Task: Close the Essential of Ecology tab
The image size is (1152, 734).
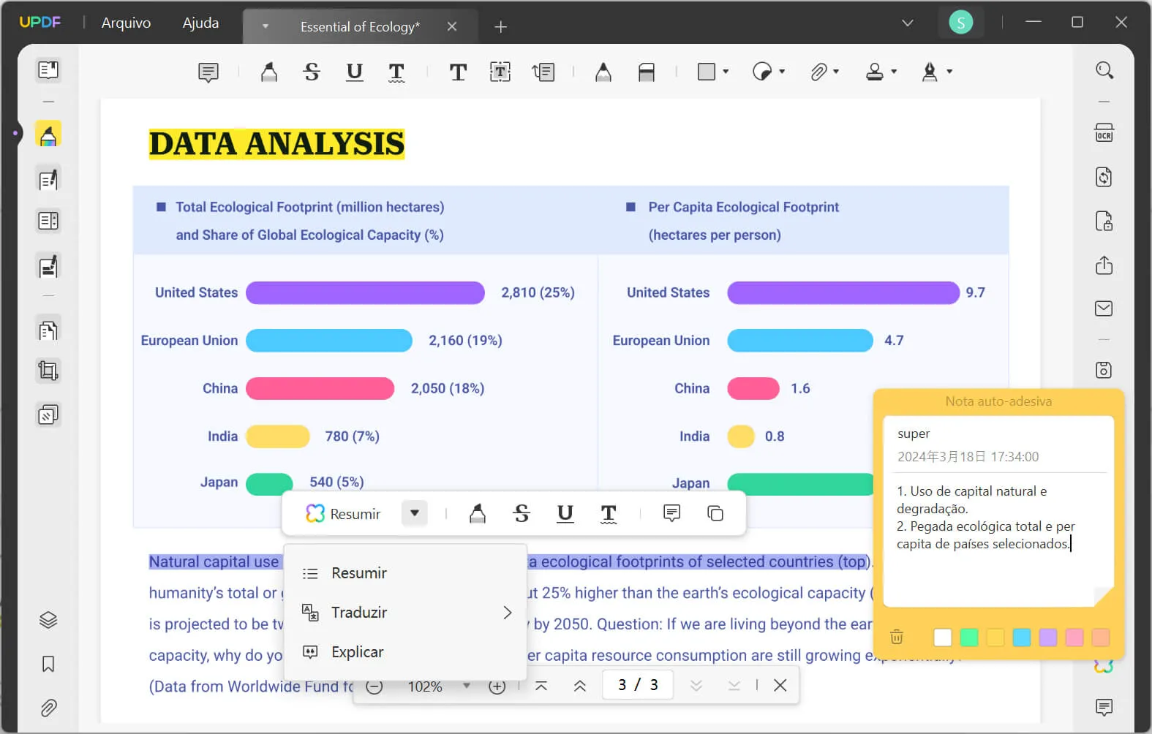Action: [452, 26]
